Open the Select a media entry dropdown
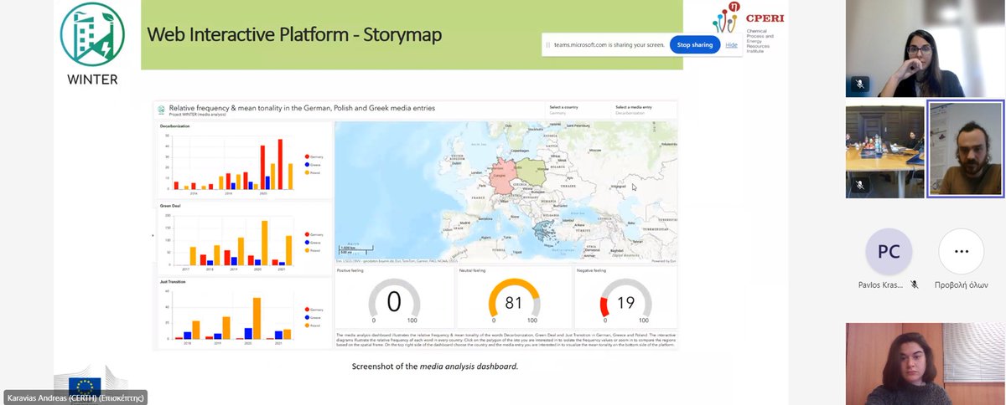 644,110
